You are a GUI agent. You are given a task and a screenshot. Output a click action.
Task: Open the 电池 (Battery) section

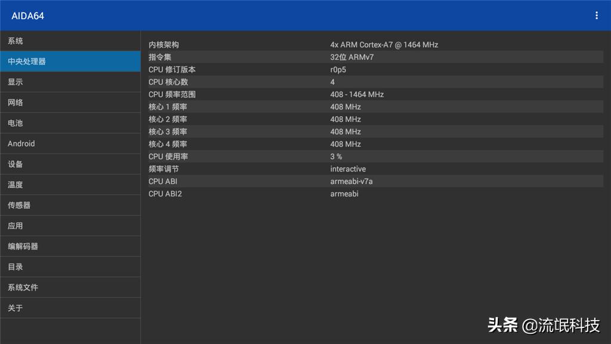pyautogui.click(x=70, y=123)
